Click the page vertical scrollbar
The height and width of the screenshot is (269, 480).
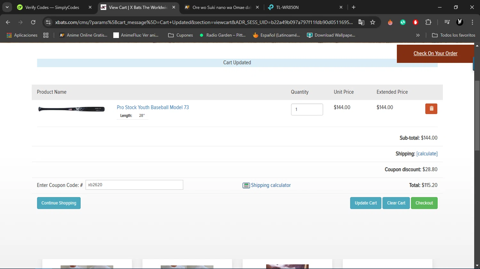point(477,116)
